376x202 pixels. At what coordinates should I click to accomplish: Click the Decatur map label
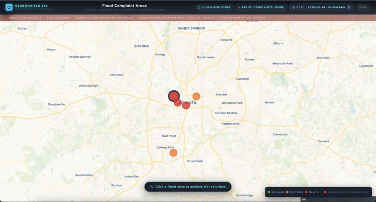point(222,94)
